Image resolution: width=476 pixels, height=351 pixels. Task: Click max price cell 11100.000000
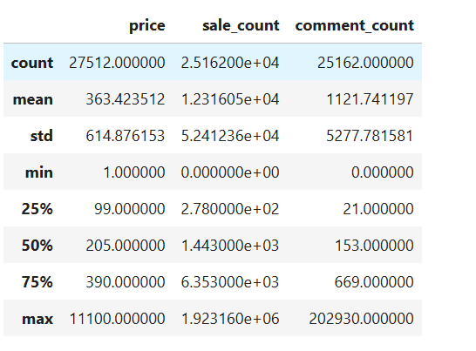[117, 319]
